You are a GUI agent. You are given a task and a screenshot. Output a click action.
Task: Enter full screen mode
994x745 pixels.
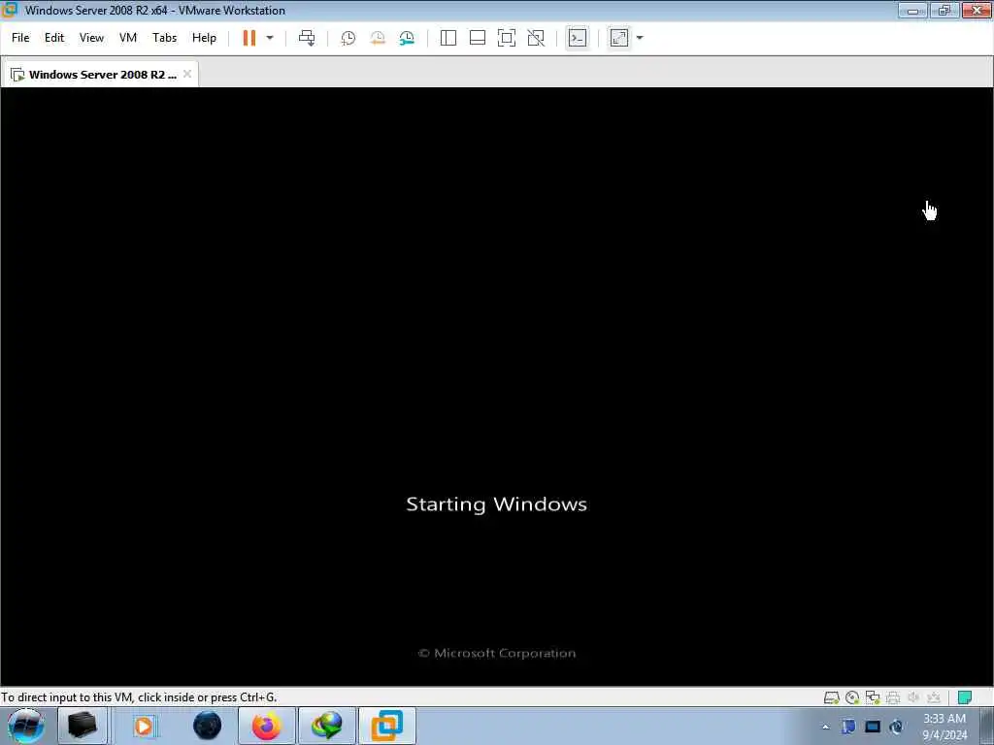[507, 38]
